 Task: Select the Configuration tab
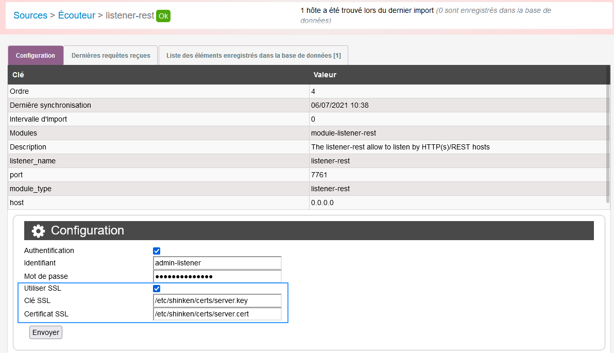click(36, 56)
